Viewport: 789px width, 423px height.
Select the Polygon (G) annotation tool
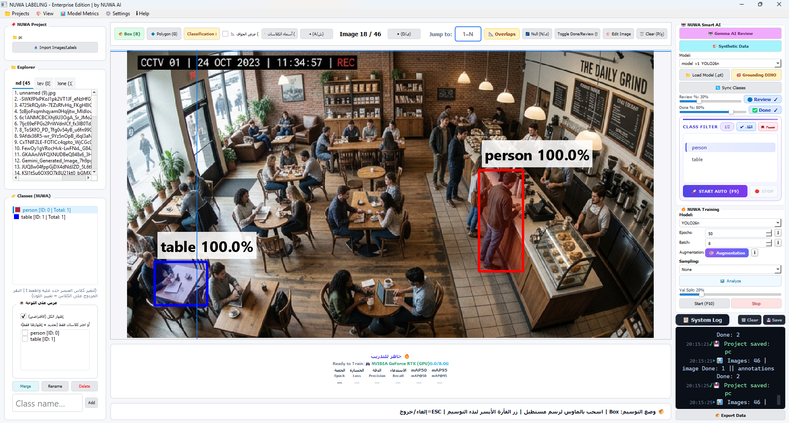pyautogui.click(x=164, y=34)
